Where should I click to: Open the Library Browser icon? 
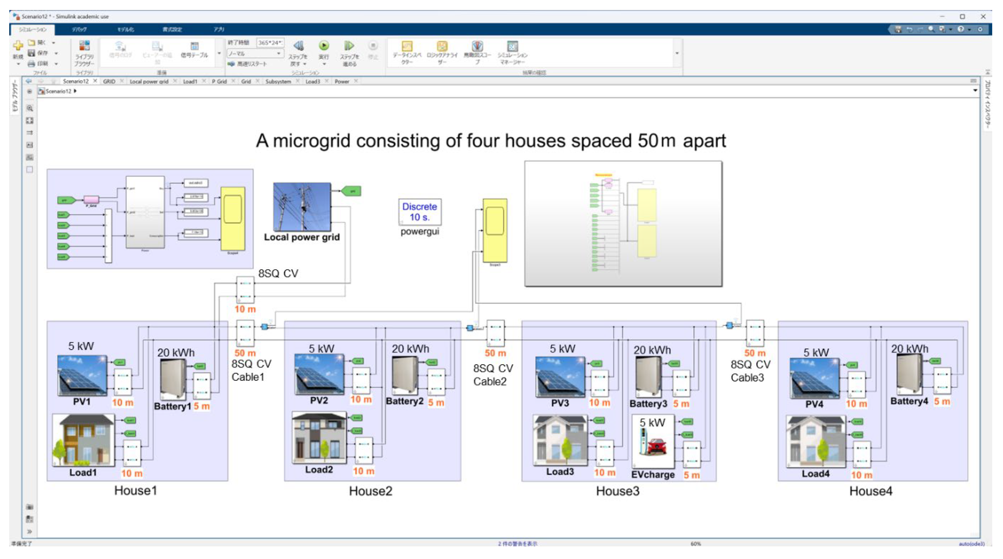84,46
